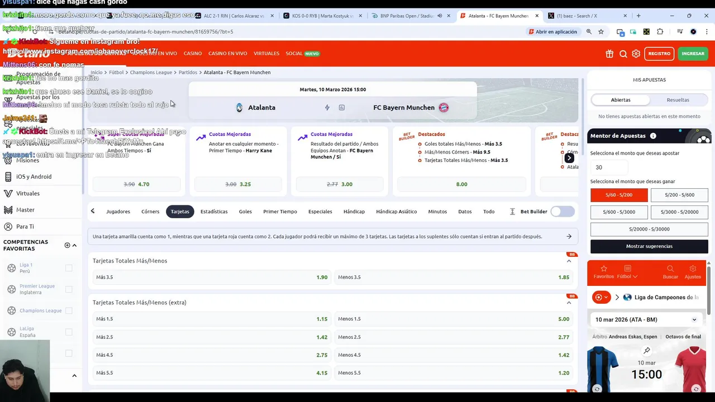Bookmark page with the star icon
Screen dimensions: 715x402
click(x=601, y=32)
